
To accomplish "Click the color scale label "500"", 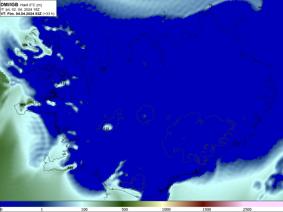I will (x=125, y=209).
